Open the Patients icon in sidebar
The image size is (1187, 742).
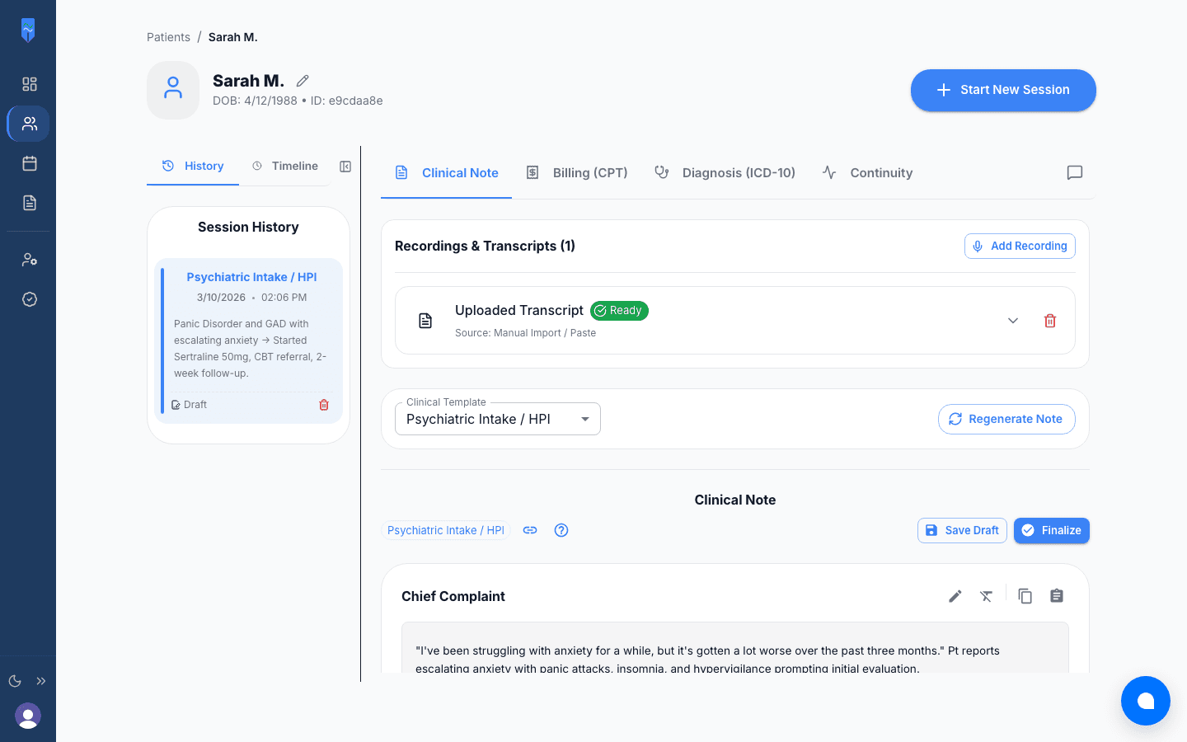30,124
